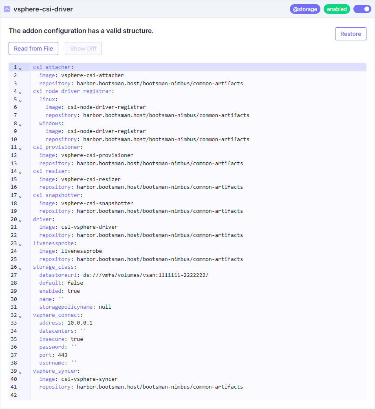Fold the linux block at line 5
This screenshot has height=409, width=375.
(20, 100)
